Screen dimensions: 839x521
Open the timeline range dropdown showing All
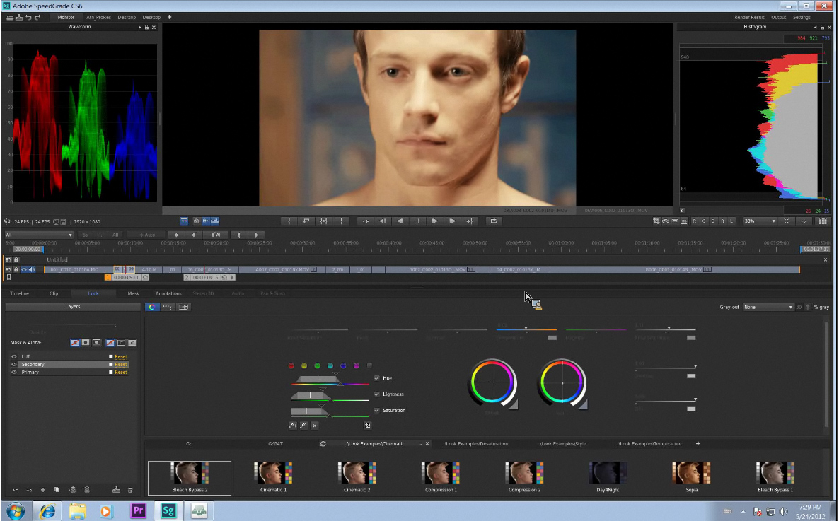(39, 235)
